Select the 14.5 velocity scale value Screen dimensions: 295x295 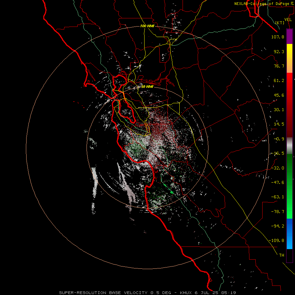point(279,124)
